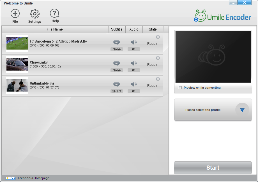The image size is (258, 182).
Task: Click subtitle bubble icon for Unthinkable.avi
Action: [x=116, y=84]
